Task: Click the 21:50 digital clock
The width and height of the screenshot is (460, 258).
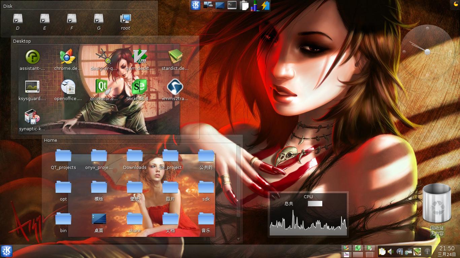Action: coord(447,249)
